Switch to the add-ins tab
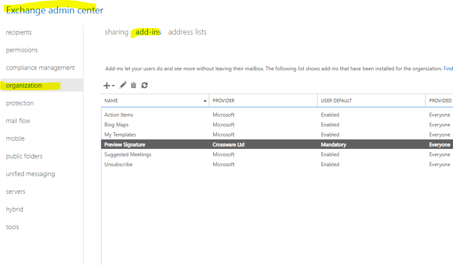 pyautogui.click(x=148, y=32)
